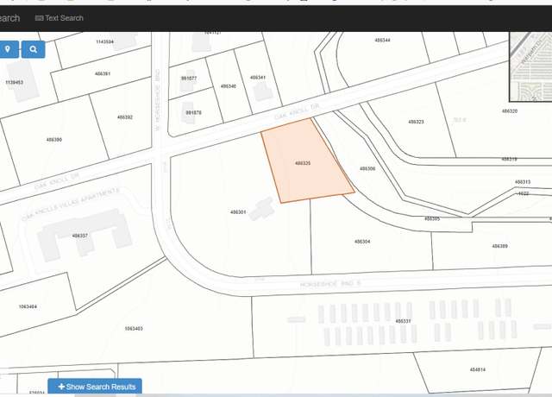Click parcel label 1143594
This screenshot has width=552, height=397.
105,42
